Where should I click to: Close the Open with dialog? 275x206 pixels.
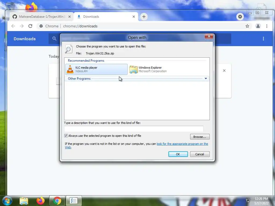point(209,36)
